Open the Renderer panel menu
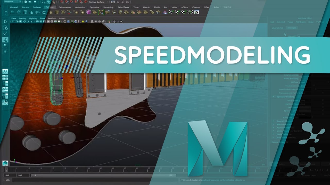 pos(52,18)
